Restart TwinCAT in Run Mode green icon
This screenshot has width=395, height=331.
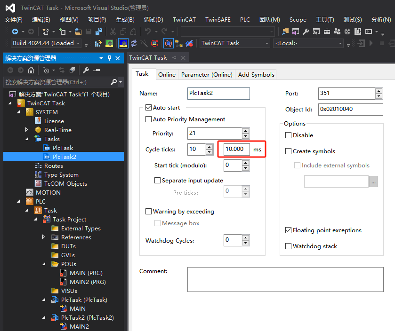point(109,44)
